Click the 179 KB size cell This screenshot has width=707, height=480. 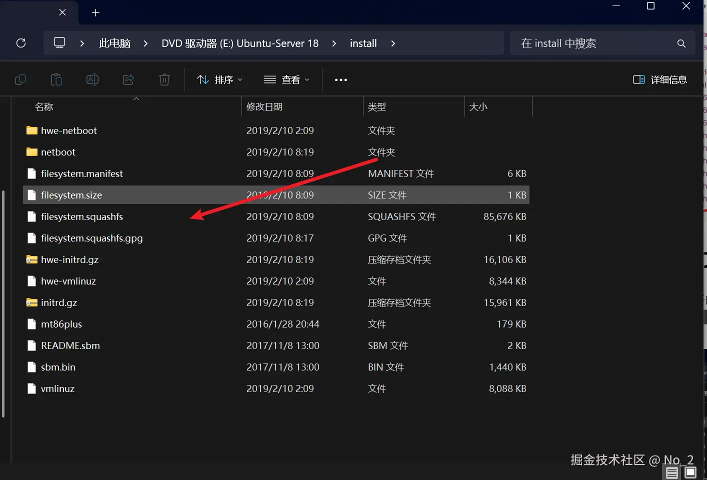(511, 324)
